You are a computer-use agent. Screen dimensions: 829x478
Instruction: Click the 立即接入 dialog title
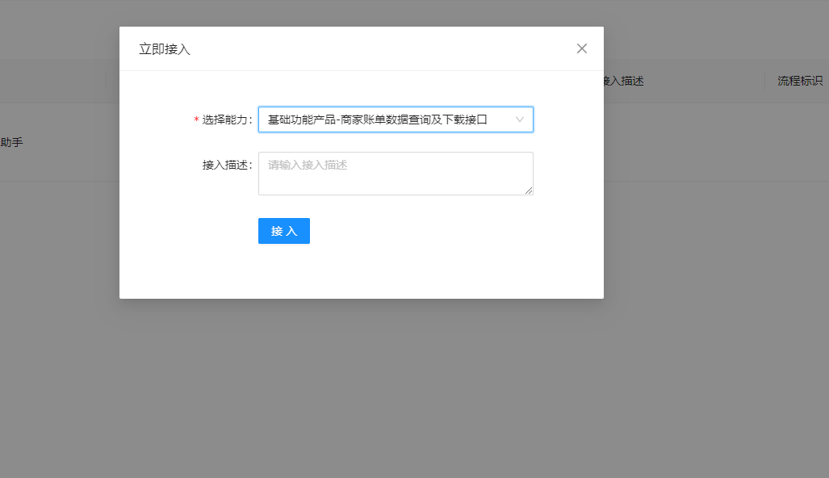(x=165, y=49)
